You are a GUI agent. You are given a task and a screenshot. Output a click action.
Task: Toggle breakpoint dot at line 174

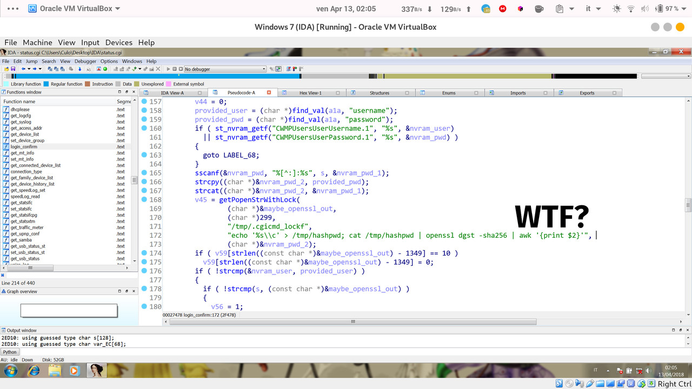[x=144, y=253]
